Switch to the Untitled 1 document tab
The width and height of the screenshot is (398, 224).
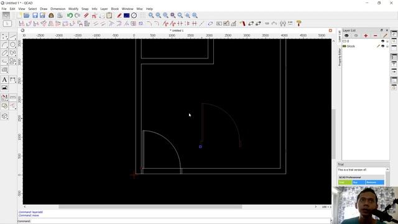(177, 30)
